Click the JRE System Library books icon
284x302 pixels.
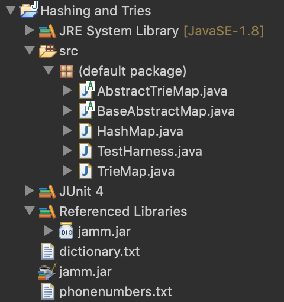pos(47,31)
